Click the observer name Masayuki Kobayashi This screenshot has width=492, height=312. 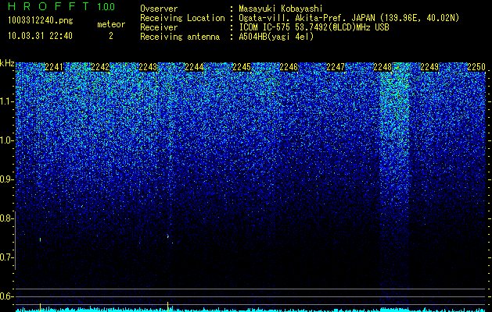coord(281,9)
